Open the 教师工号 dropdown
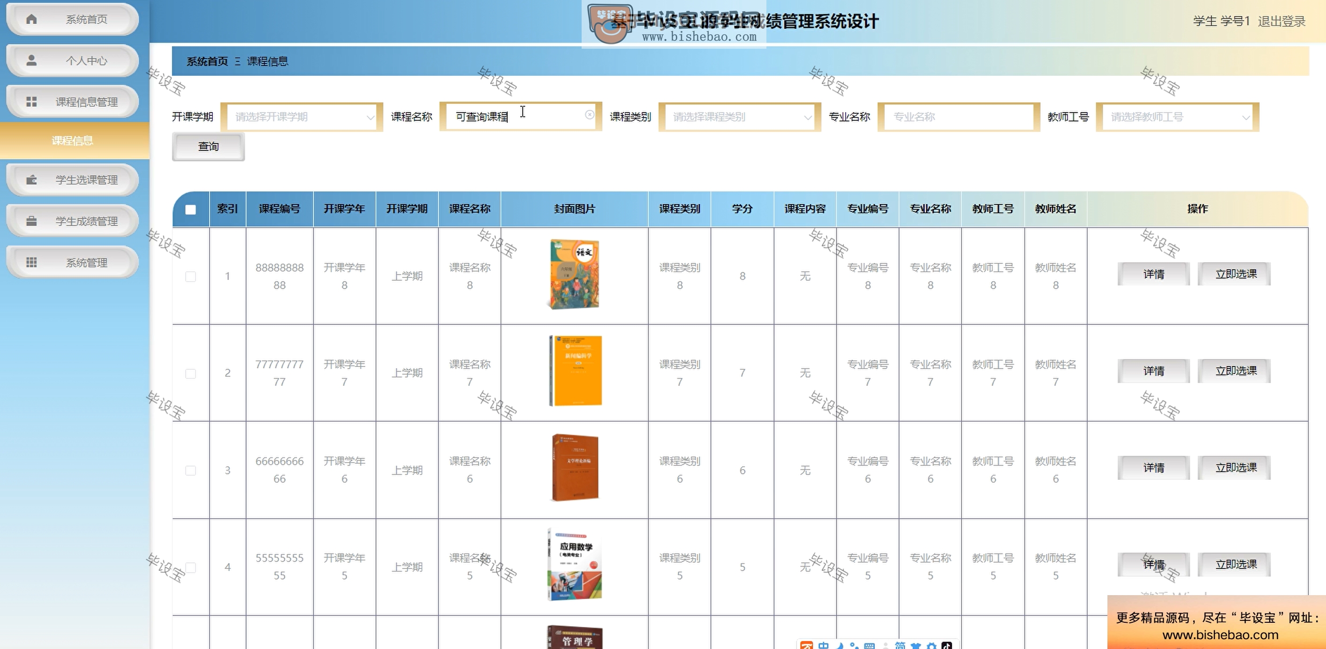 click(1177, 117)
